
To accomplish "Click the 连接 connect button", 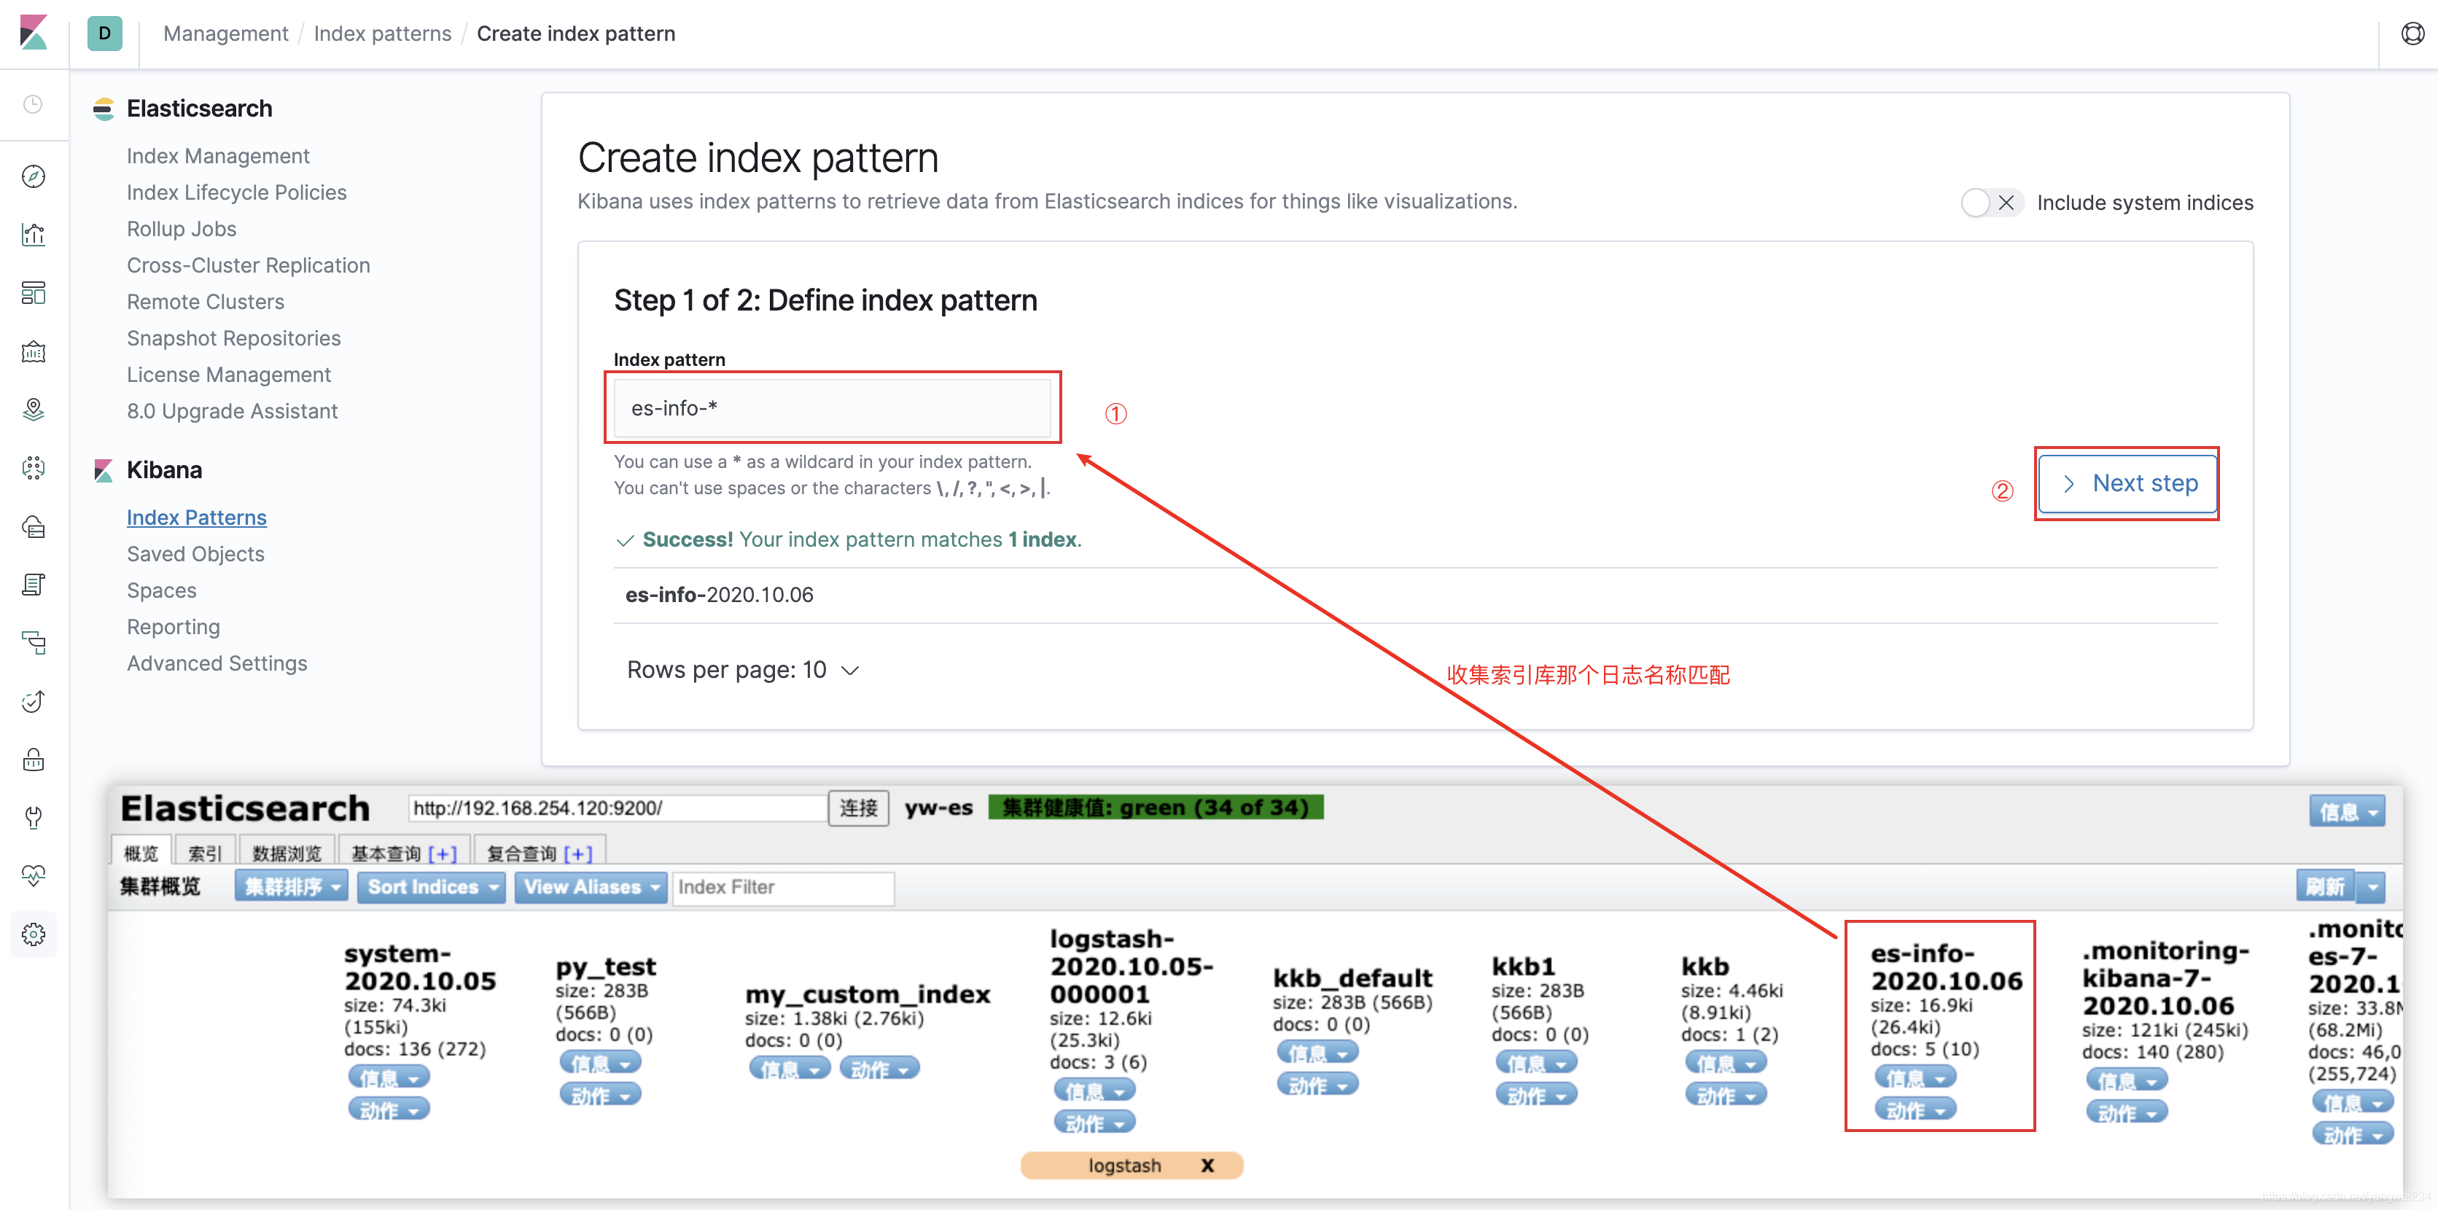I will click(x=858, y=807).
